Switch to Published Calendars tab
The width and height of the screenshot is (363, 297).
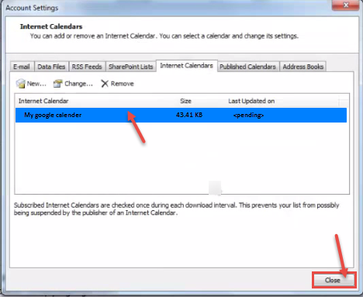(247, 67)
